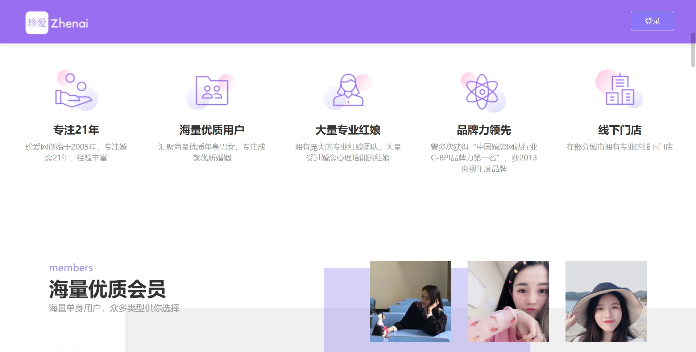Click the hand with coins icon

tap(76, 91)
